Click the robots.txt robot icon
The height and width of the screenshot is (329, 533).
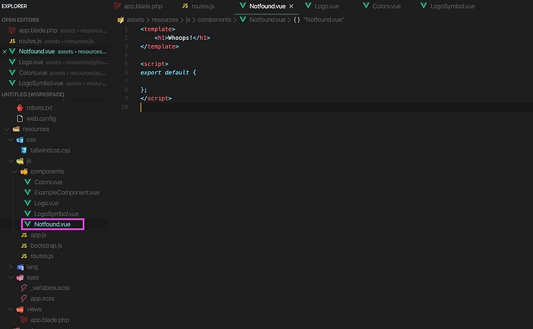[20, 108]
